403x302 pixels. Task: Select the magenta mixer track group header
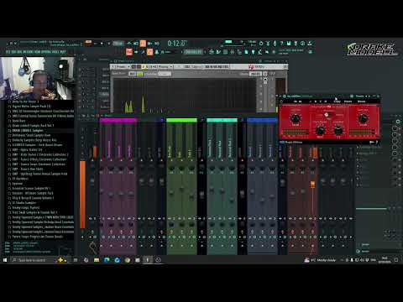(118, 120)
